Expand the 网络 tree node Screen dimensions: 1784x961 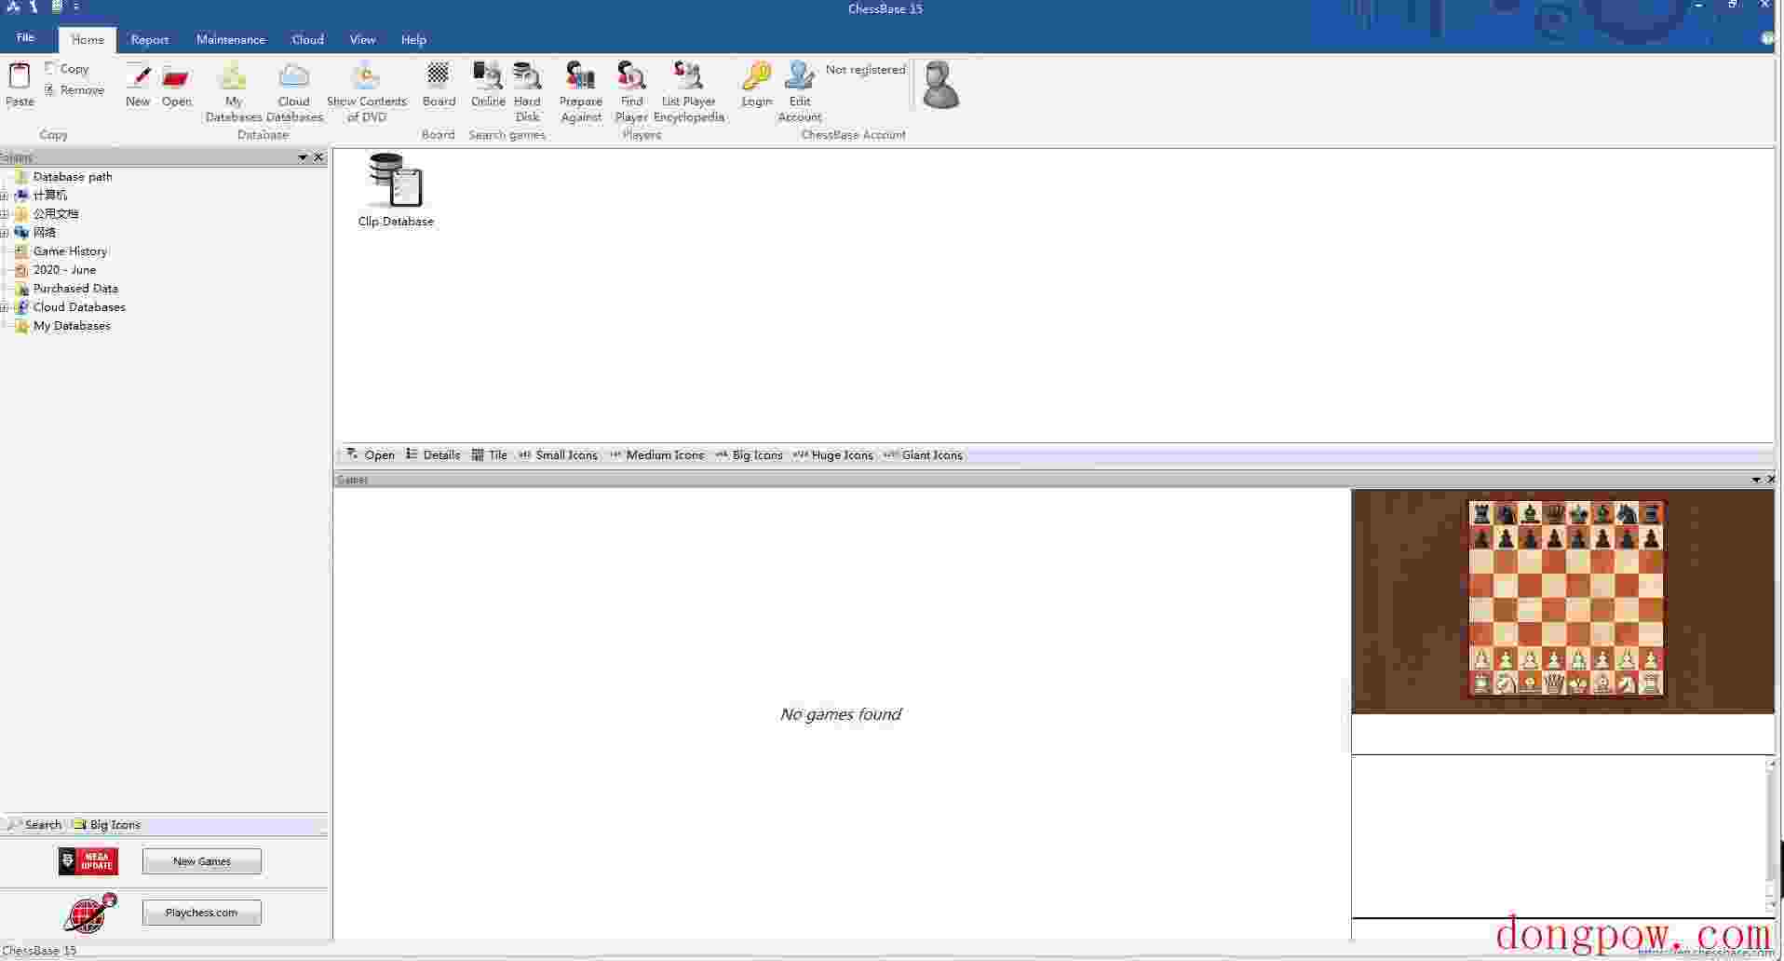[5, 233]
